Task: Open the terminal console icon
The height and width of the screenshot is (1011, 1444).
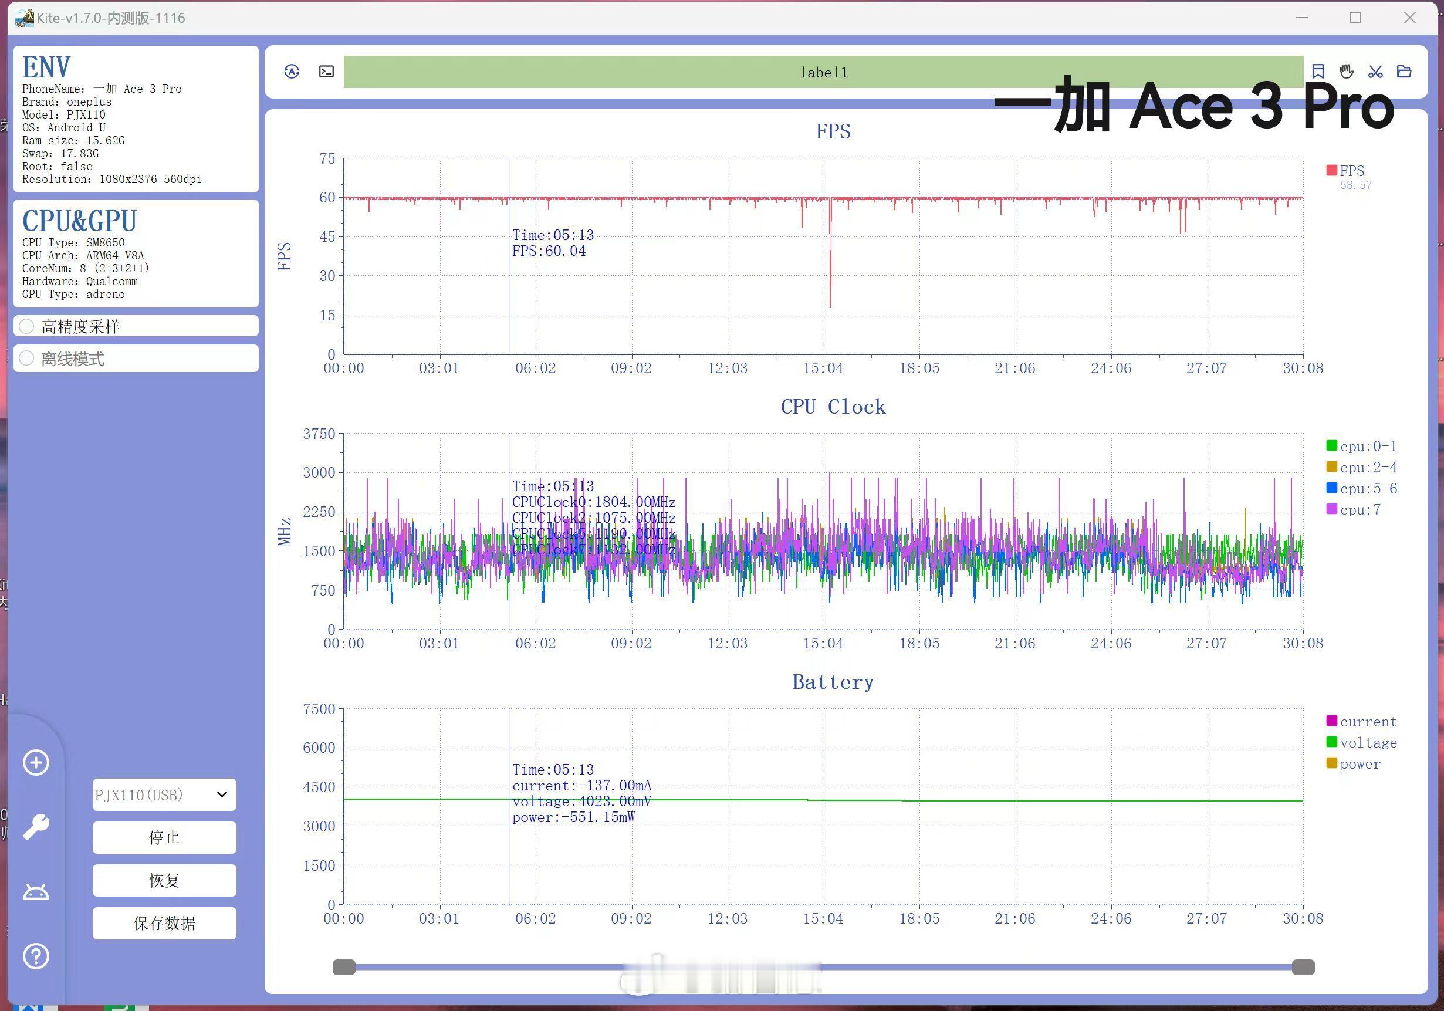Action: 326,72
